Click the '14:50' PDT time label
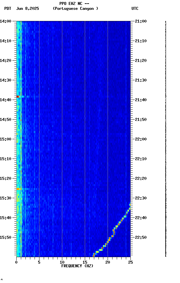180x283 pixels. click(6, 120)
